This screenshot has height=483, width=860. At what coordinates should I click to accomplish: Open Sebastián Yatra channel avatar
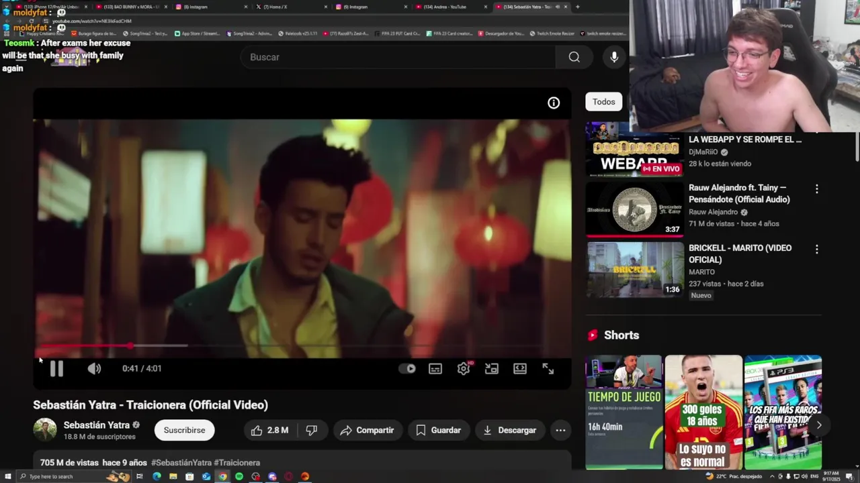click(x=45, y=430)
